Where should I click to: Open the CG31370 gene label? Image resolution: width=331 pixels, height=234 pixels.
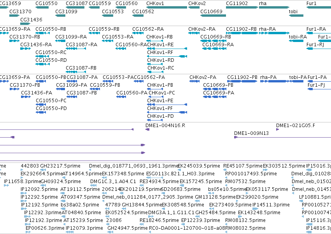pos(20,11)
